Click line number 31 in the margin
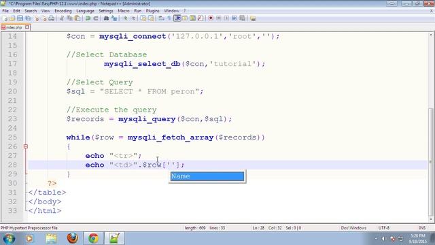This screenshot has height=245, width=435. [x=12, y=192]
